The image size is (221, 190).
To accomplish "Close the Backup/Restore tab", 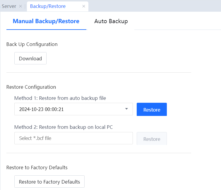I will 83,6.
